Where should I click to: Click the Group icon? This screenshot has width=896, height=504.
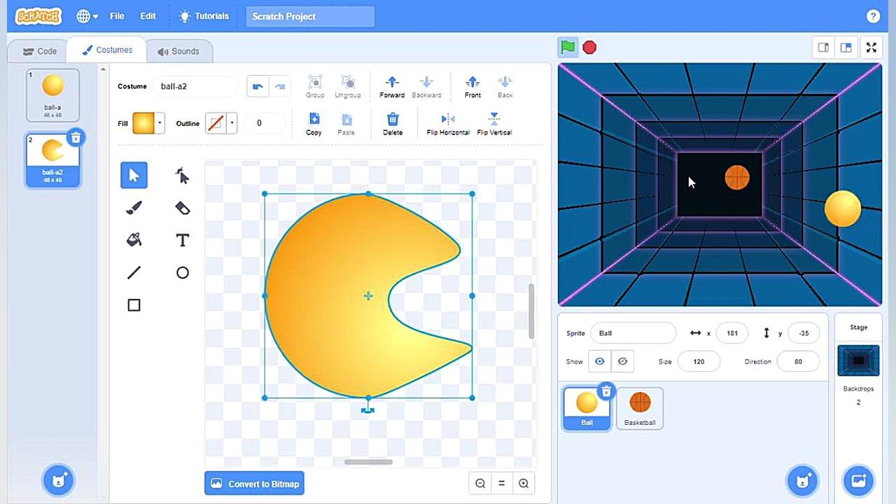pyautogui.click(x=315, y=82)
